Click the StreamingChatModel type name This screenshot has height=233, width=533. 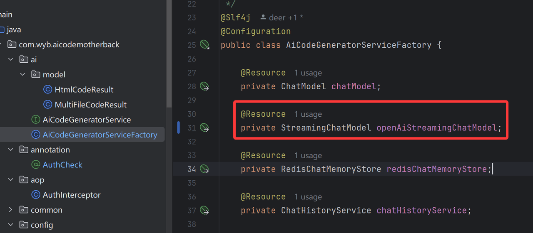pyautogui.click(x=326, y=128)
